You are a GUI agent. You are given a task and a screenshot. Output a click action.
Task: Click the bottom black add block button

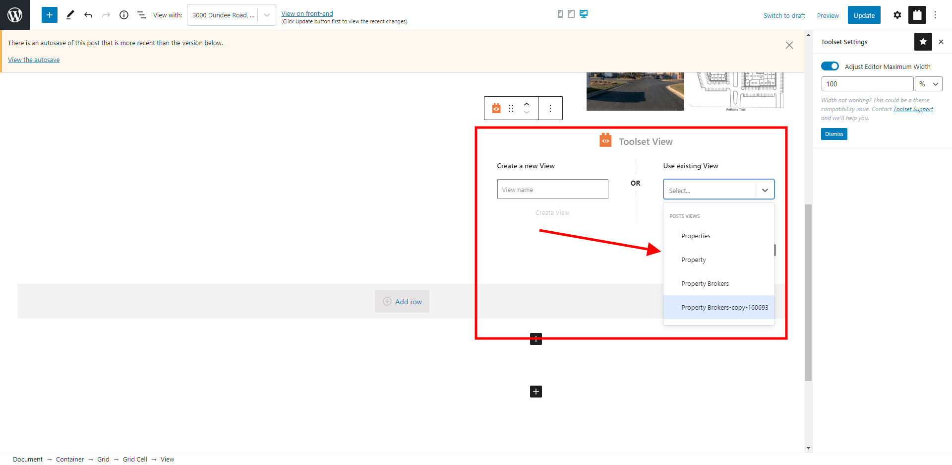[x=536, y=392]
